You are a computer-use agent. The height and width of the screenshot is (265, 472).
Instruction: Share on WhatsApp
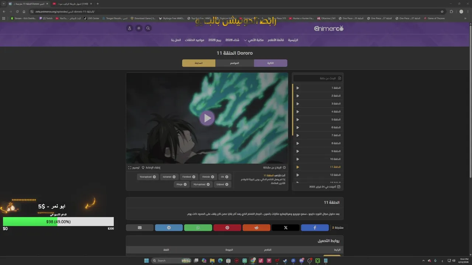pyautogui.click(x=198, y=228)
